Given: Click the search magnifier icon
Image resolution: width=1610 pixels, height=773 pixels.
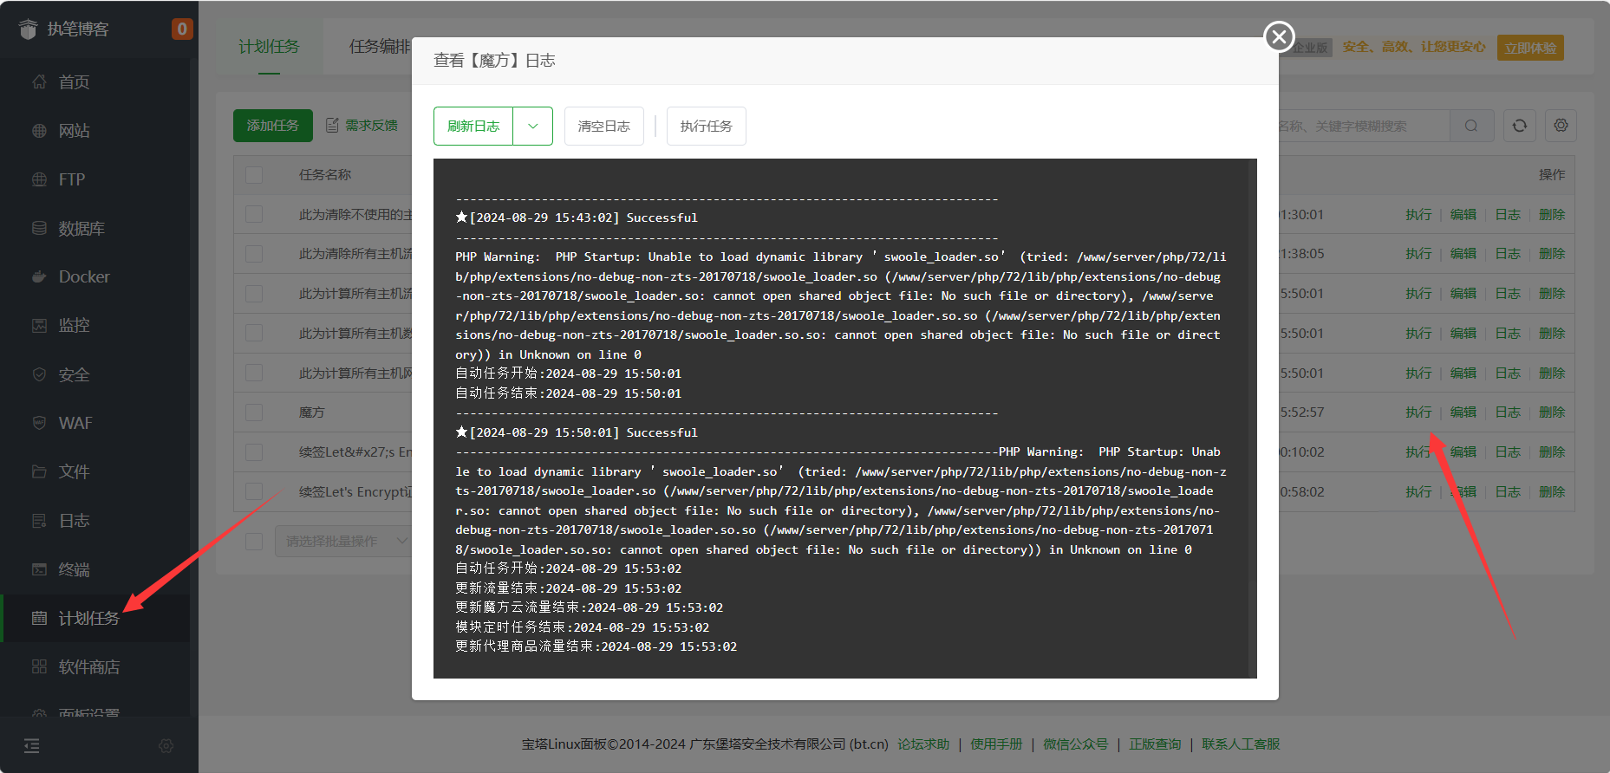Looking at the screenshot, I should tap(1471, 126).
